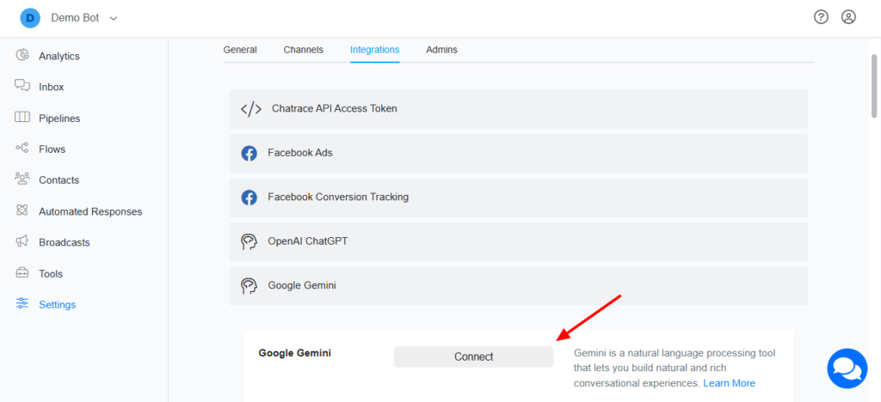Click the Pipelines columns icon
Image resolution: width=881 pixels, height=402 pixels.
[x=23, y=118]
